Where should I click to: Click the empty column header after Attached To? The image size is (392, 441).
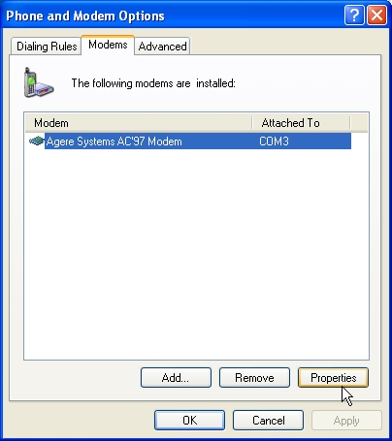[x=359, y=123]
